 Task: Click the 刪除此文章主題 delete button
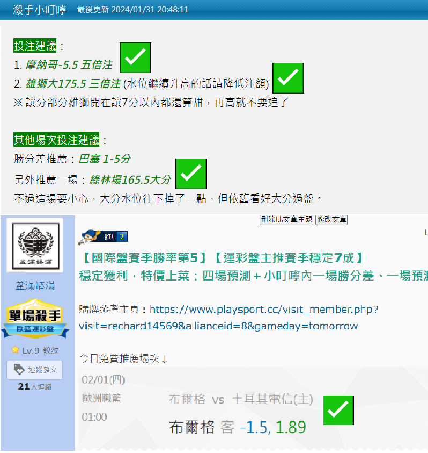(x=286, y=220)
